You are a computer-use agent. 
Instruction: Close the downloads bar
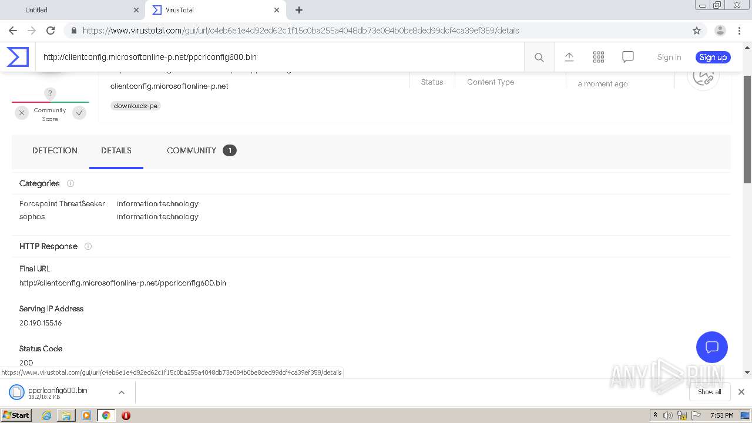[x=741, y=392]
